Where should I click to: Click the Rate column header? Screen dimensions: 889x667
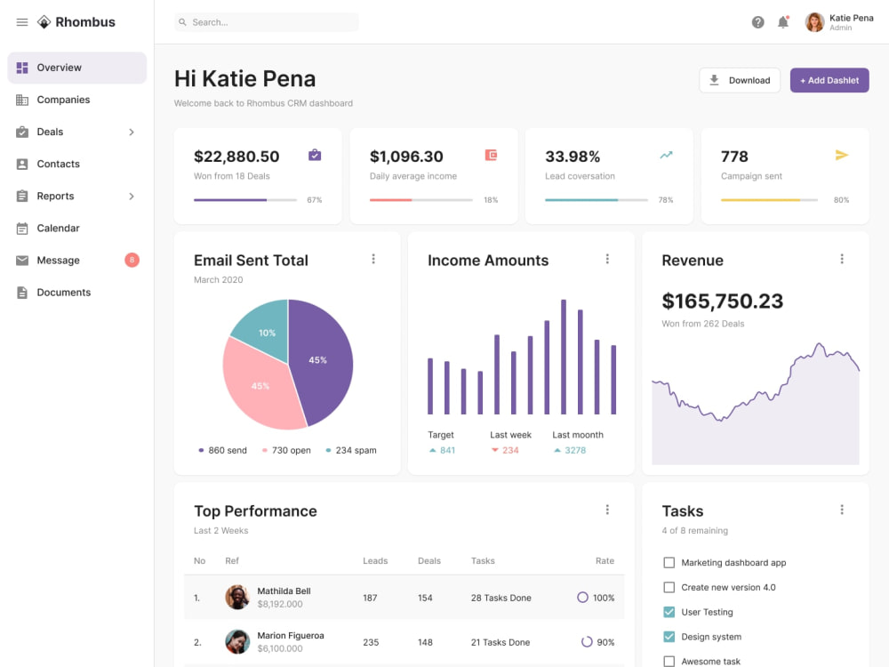(x=605, y=561)
